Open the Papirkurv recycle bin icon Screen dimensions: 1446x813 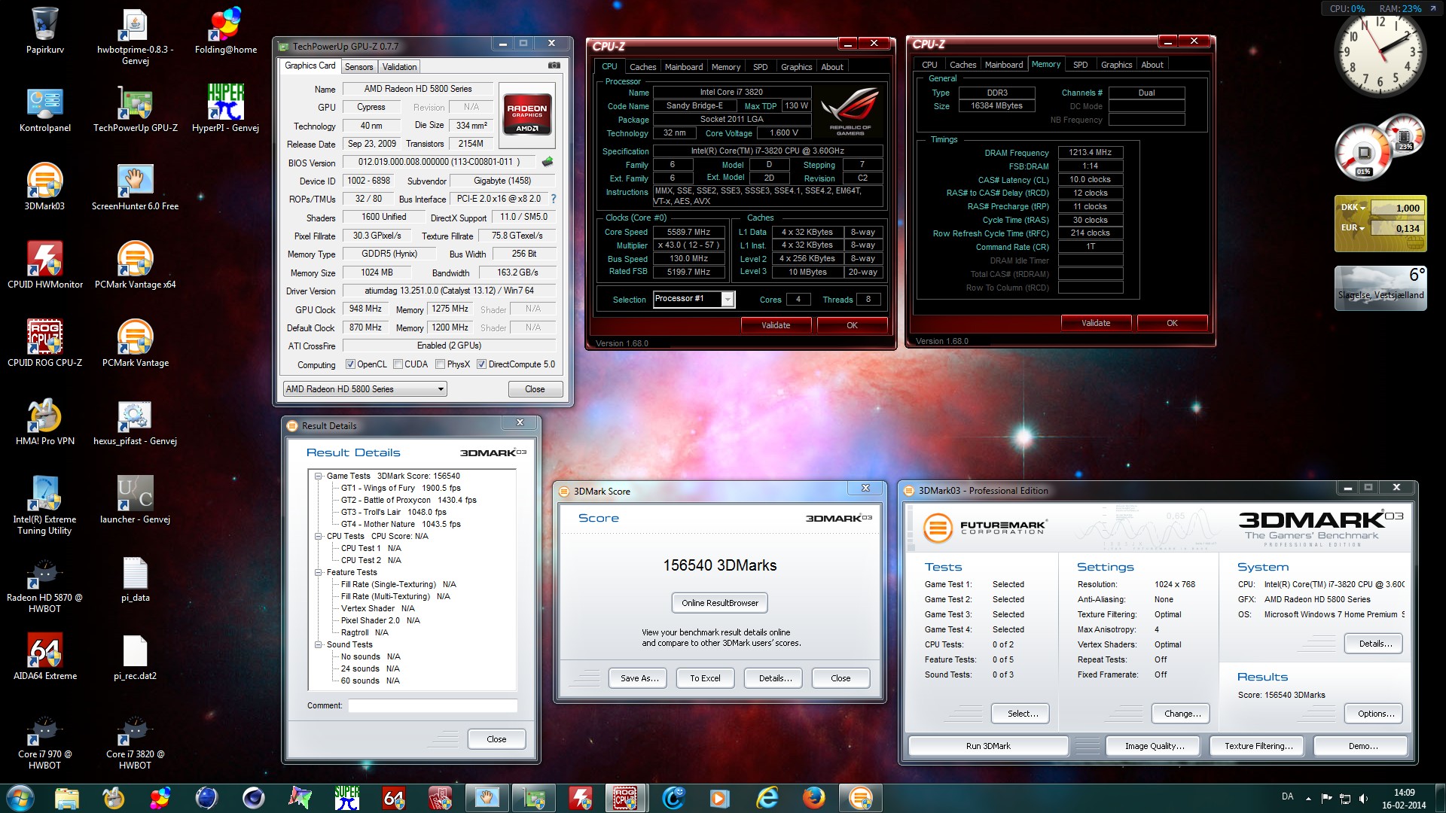[45, 32]
